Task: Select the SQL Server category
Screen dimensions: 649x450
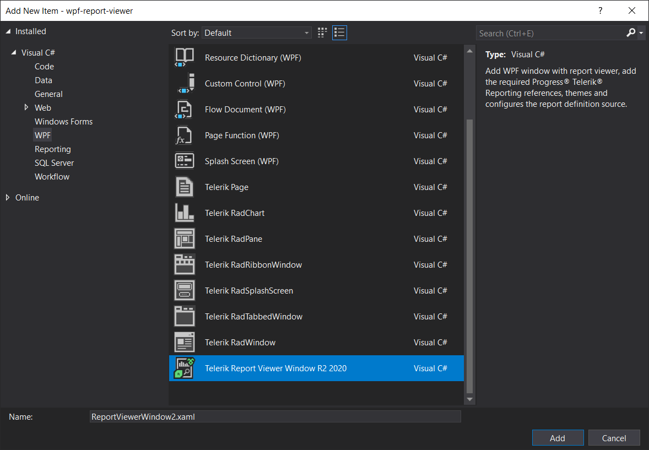Action: pyautogui.click(x=54, y=162)
